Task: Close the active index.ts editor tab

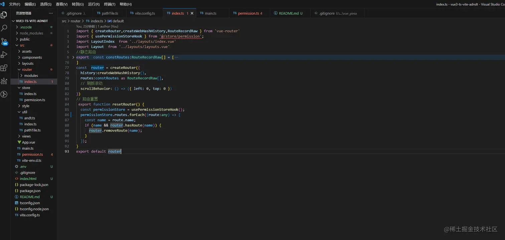Action: point(192,13)
